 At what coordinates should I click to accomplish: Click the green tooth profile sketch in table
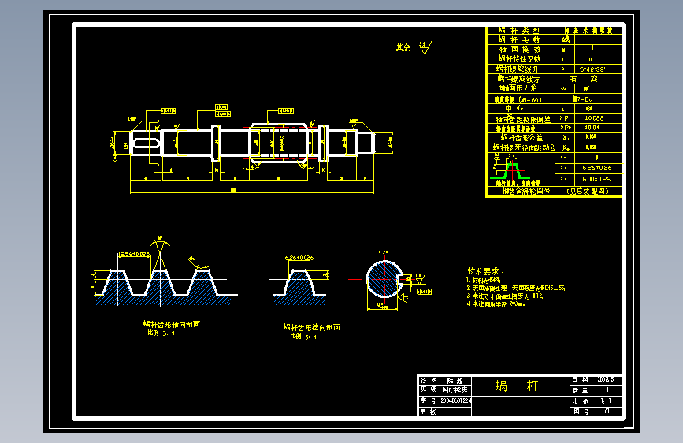tap(510, 171)
